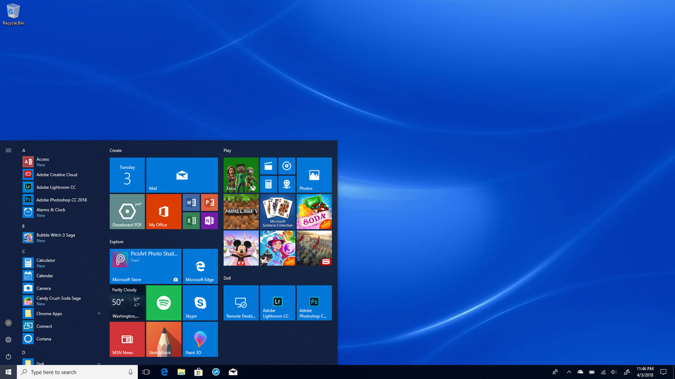Open the Microsoft Edge tile in Explore group
The image size is (675, 379).
pos(200,267)
